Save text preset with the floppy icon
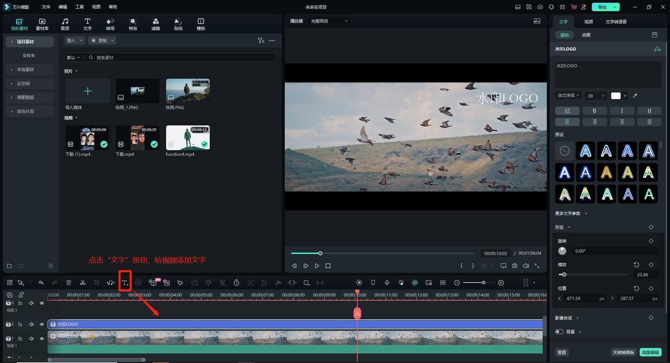The width and height of the screenshot is (670, 363). coord(654,35)
